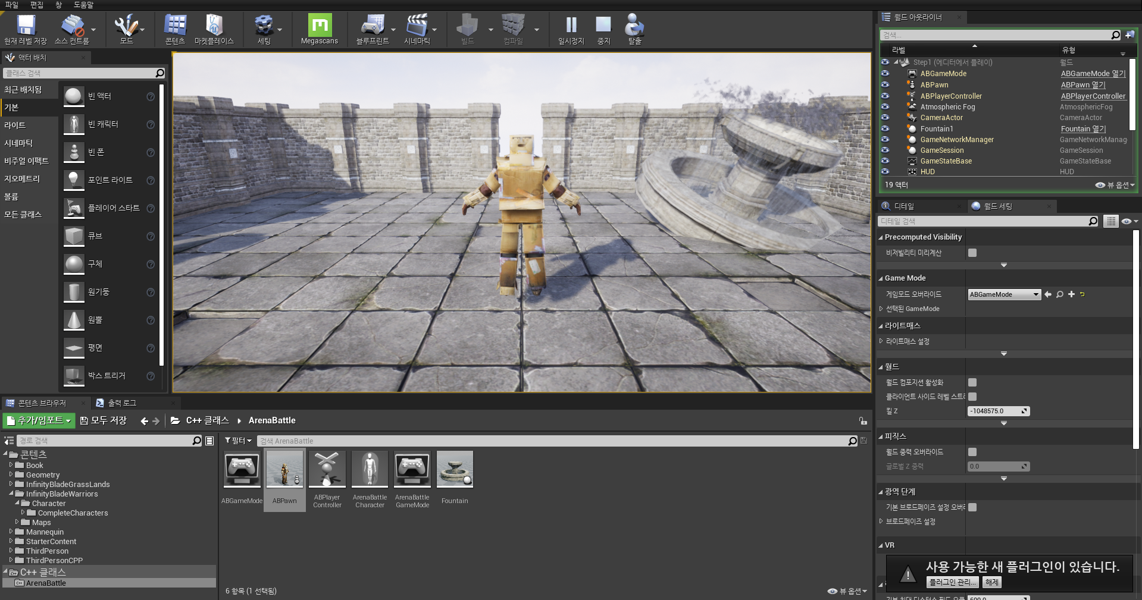Open the Marketplace toolbar icon
1142x600 pixels.
click(214, 25)
